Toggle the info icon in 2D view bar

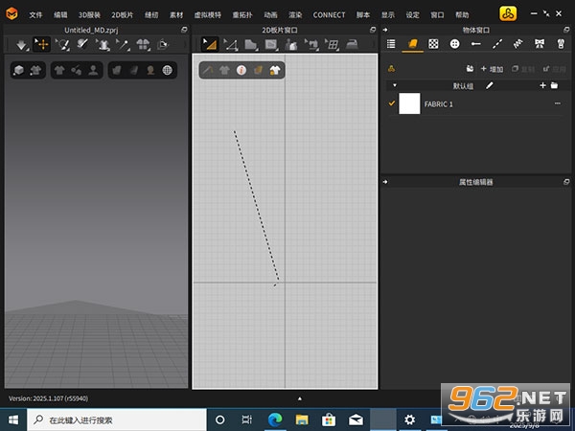pos(241,70)
